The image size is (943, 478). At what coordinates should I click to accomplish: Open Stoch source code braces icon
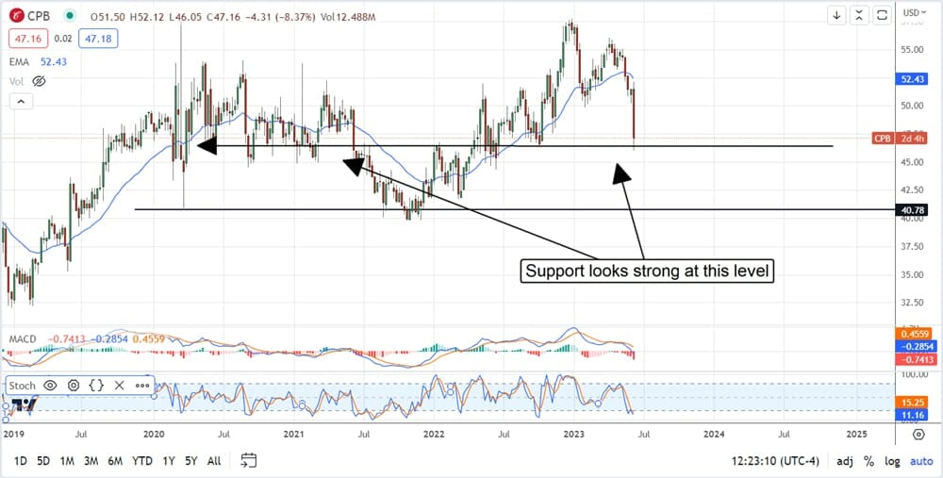[95, 386]
